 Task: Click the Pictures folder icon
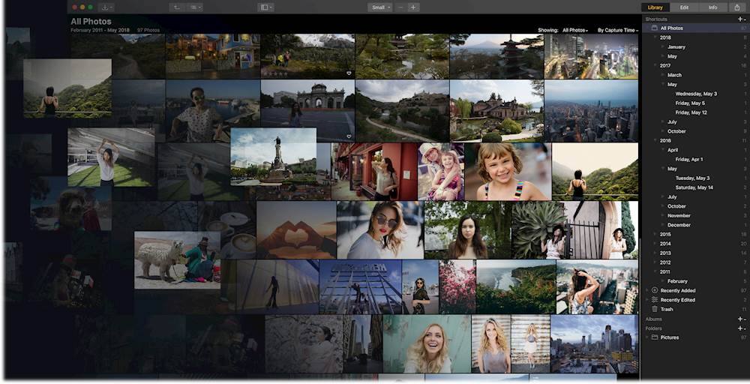(655, 337)
